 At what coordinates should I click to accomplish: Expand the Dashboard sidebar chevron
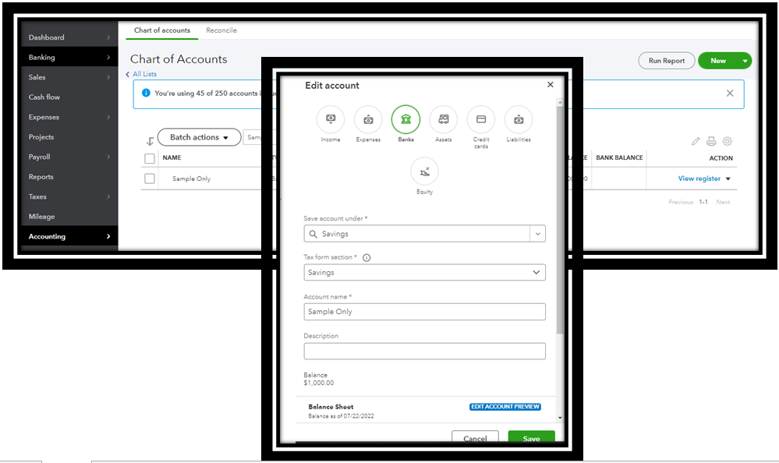click(x=108, y=37)
